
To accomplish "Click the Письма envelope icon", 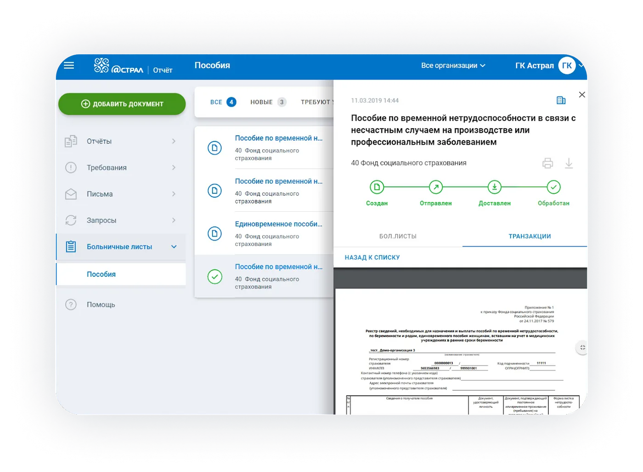I will (x=71, y=194).
